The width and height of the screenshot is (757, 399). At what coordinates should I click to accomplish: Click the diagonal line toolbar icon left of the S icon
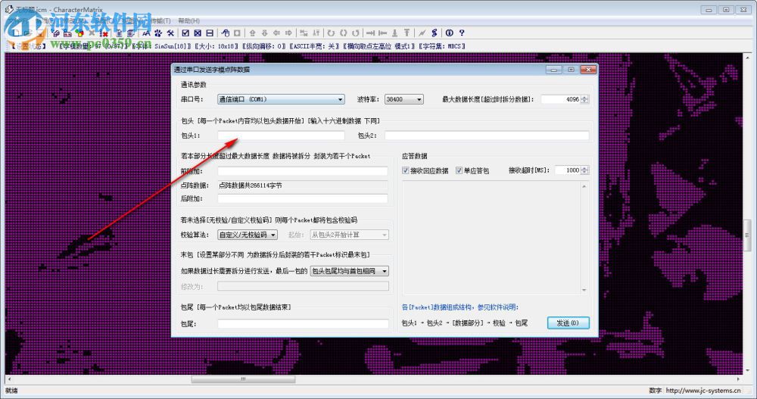pyautogui.click(x=422, y=33)
